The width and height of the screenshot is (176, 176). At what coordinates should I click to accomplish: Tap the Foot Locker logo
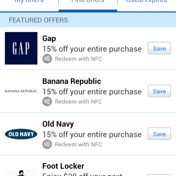(21, 172)
